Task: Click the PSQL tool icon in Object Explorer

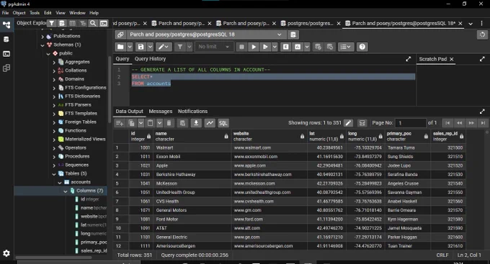Action: click(104, 24)
